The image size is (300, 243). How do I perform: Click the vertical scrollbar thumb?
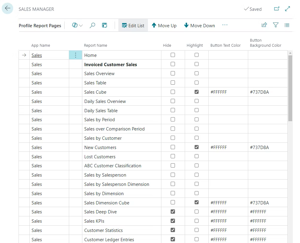coord(290,88)
